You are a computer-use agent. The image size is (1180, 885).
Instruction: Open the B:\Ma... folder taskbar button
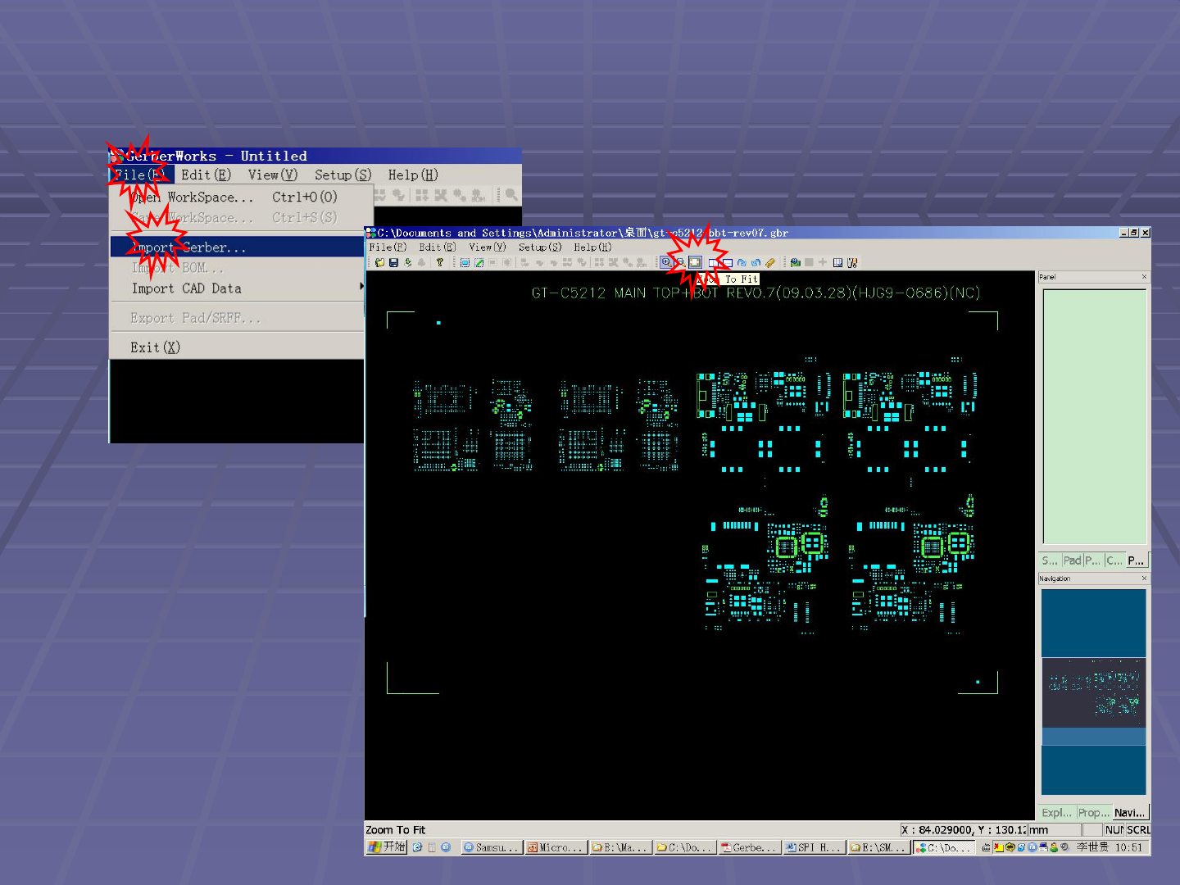tap(619, 847)
